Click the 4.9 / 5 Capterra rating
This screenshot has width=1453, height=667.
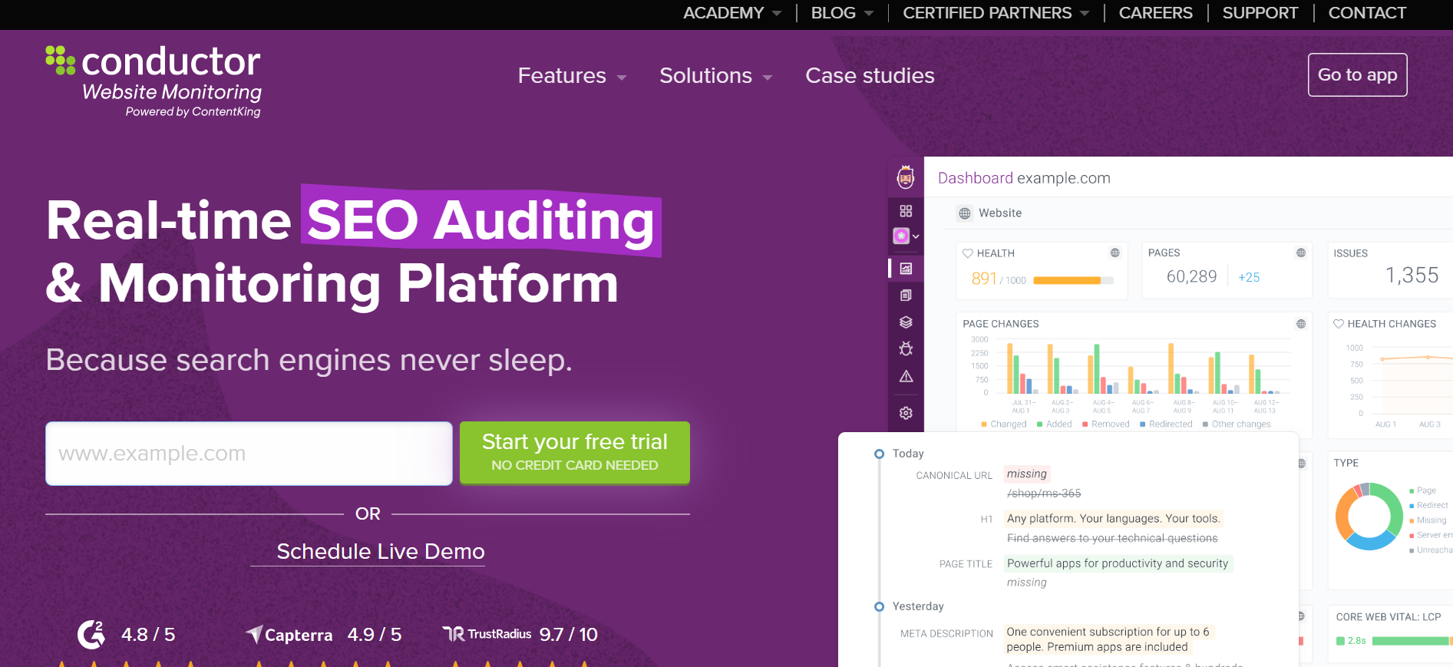pos(374,635)
